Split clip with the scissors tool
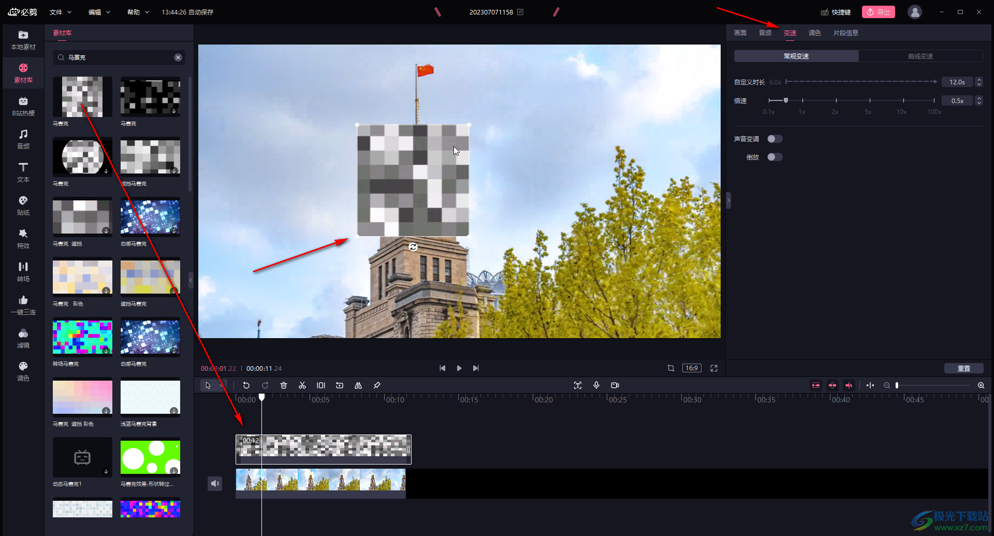The width and height of the screenshot is (994, 536). click(302, 385)
